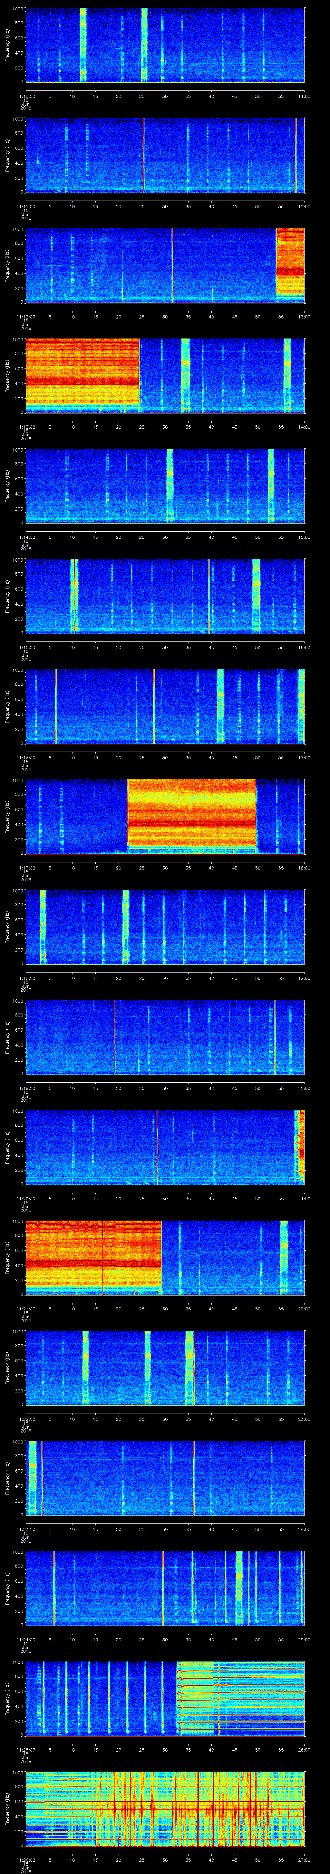This screenshot has height=1874, width=330.
Task: Select the 11:20:00 start time label
Action: pos(25,1198)
